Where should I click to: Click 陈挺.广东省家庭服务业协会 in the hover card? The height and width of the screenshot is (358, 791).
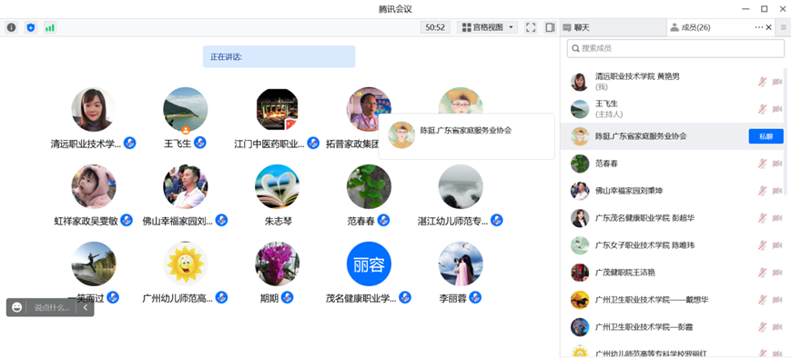(x=466, y=131)
